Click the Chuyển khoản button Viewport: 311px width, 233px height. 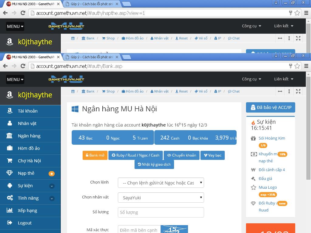click(182, 155)
